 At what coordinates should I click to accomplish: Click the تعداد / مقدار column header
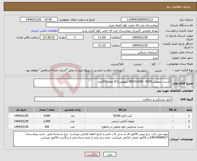(47, 110)
